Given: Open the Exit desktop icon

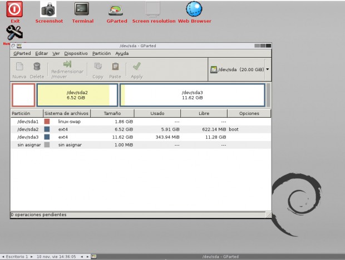Looking at the screenshot, I should 14,9.
